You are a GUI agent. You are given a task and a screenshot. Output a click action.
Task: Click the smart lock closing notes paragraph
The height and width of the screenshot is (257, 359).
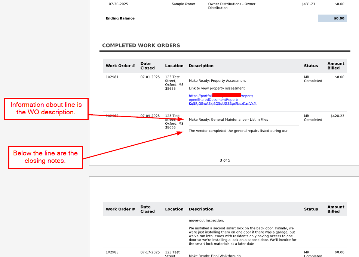(x=242, y=236)
